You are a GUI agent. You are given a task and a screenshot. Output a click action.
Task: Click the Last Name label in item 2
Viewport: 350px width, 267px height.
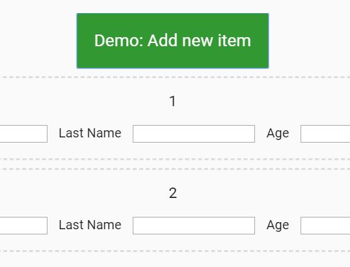pyautogui.click(x=90, y=225)
